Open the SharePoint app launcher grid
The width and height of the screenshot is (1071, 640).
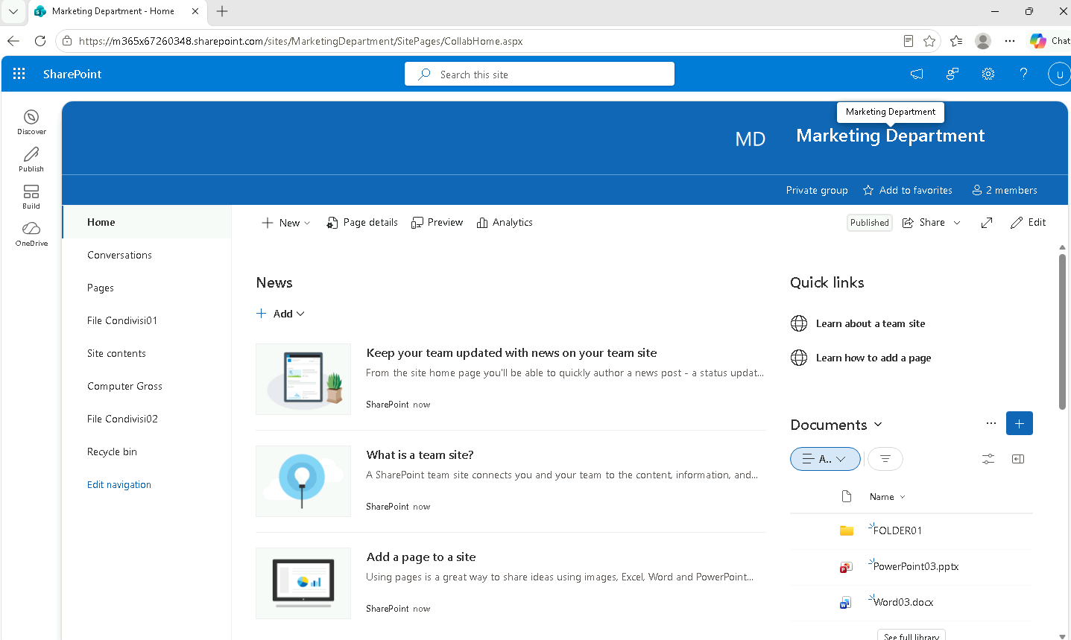19,74
